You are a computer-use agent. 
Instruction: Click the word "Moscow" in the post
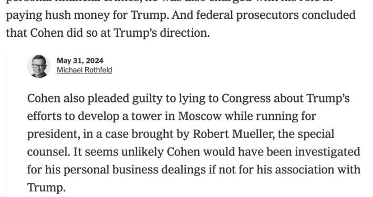[x=200, y=116]
